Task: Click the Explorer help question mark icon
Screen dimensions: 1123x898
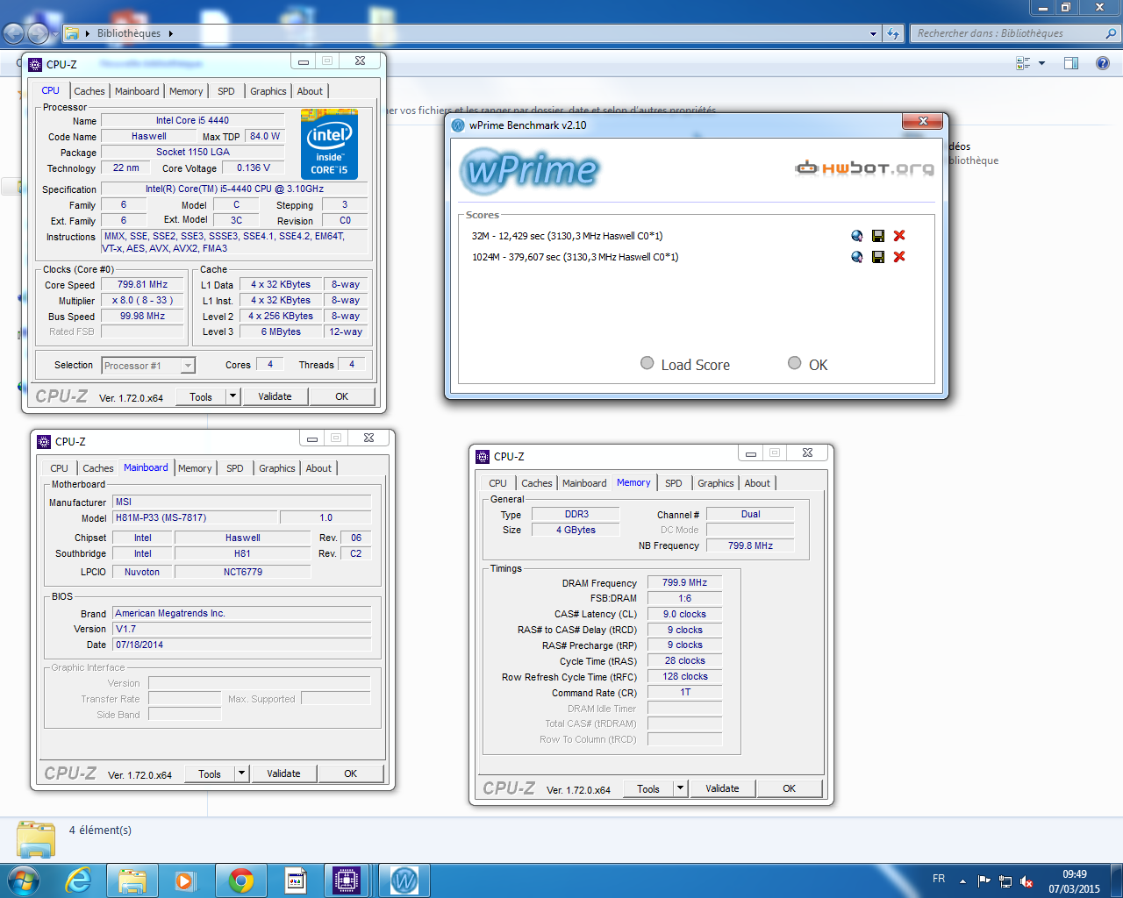Action: point(1103,63)
